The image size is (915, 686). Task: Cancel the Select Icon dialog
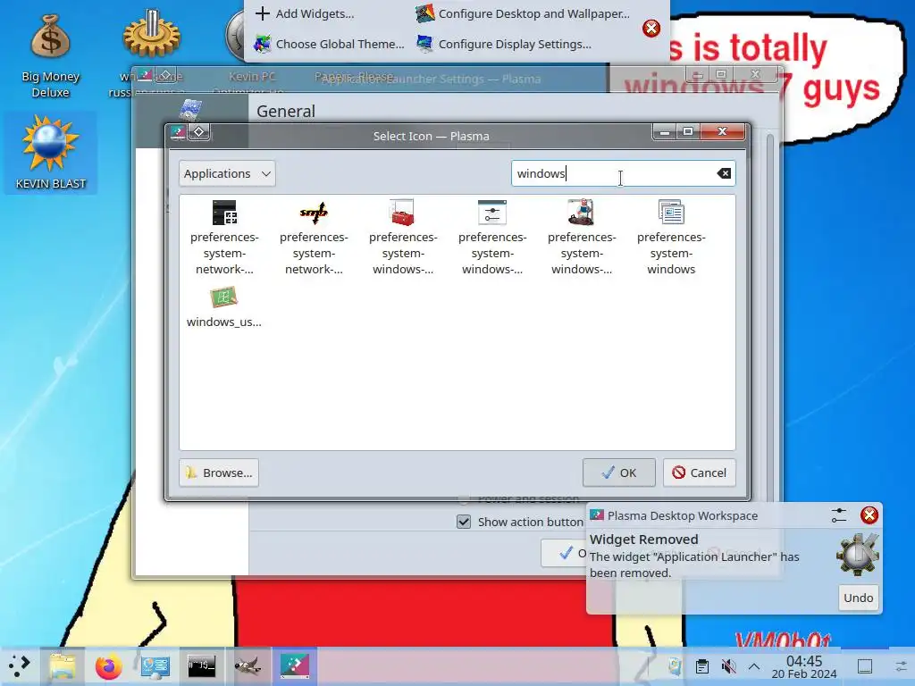[x=699, y=473]
